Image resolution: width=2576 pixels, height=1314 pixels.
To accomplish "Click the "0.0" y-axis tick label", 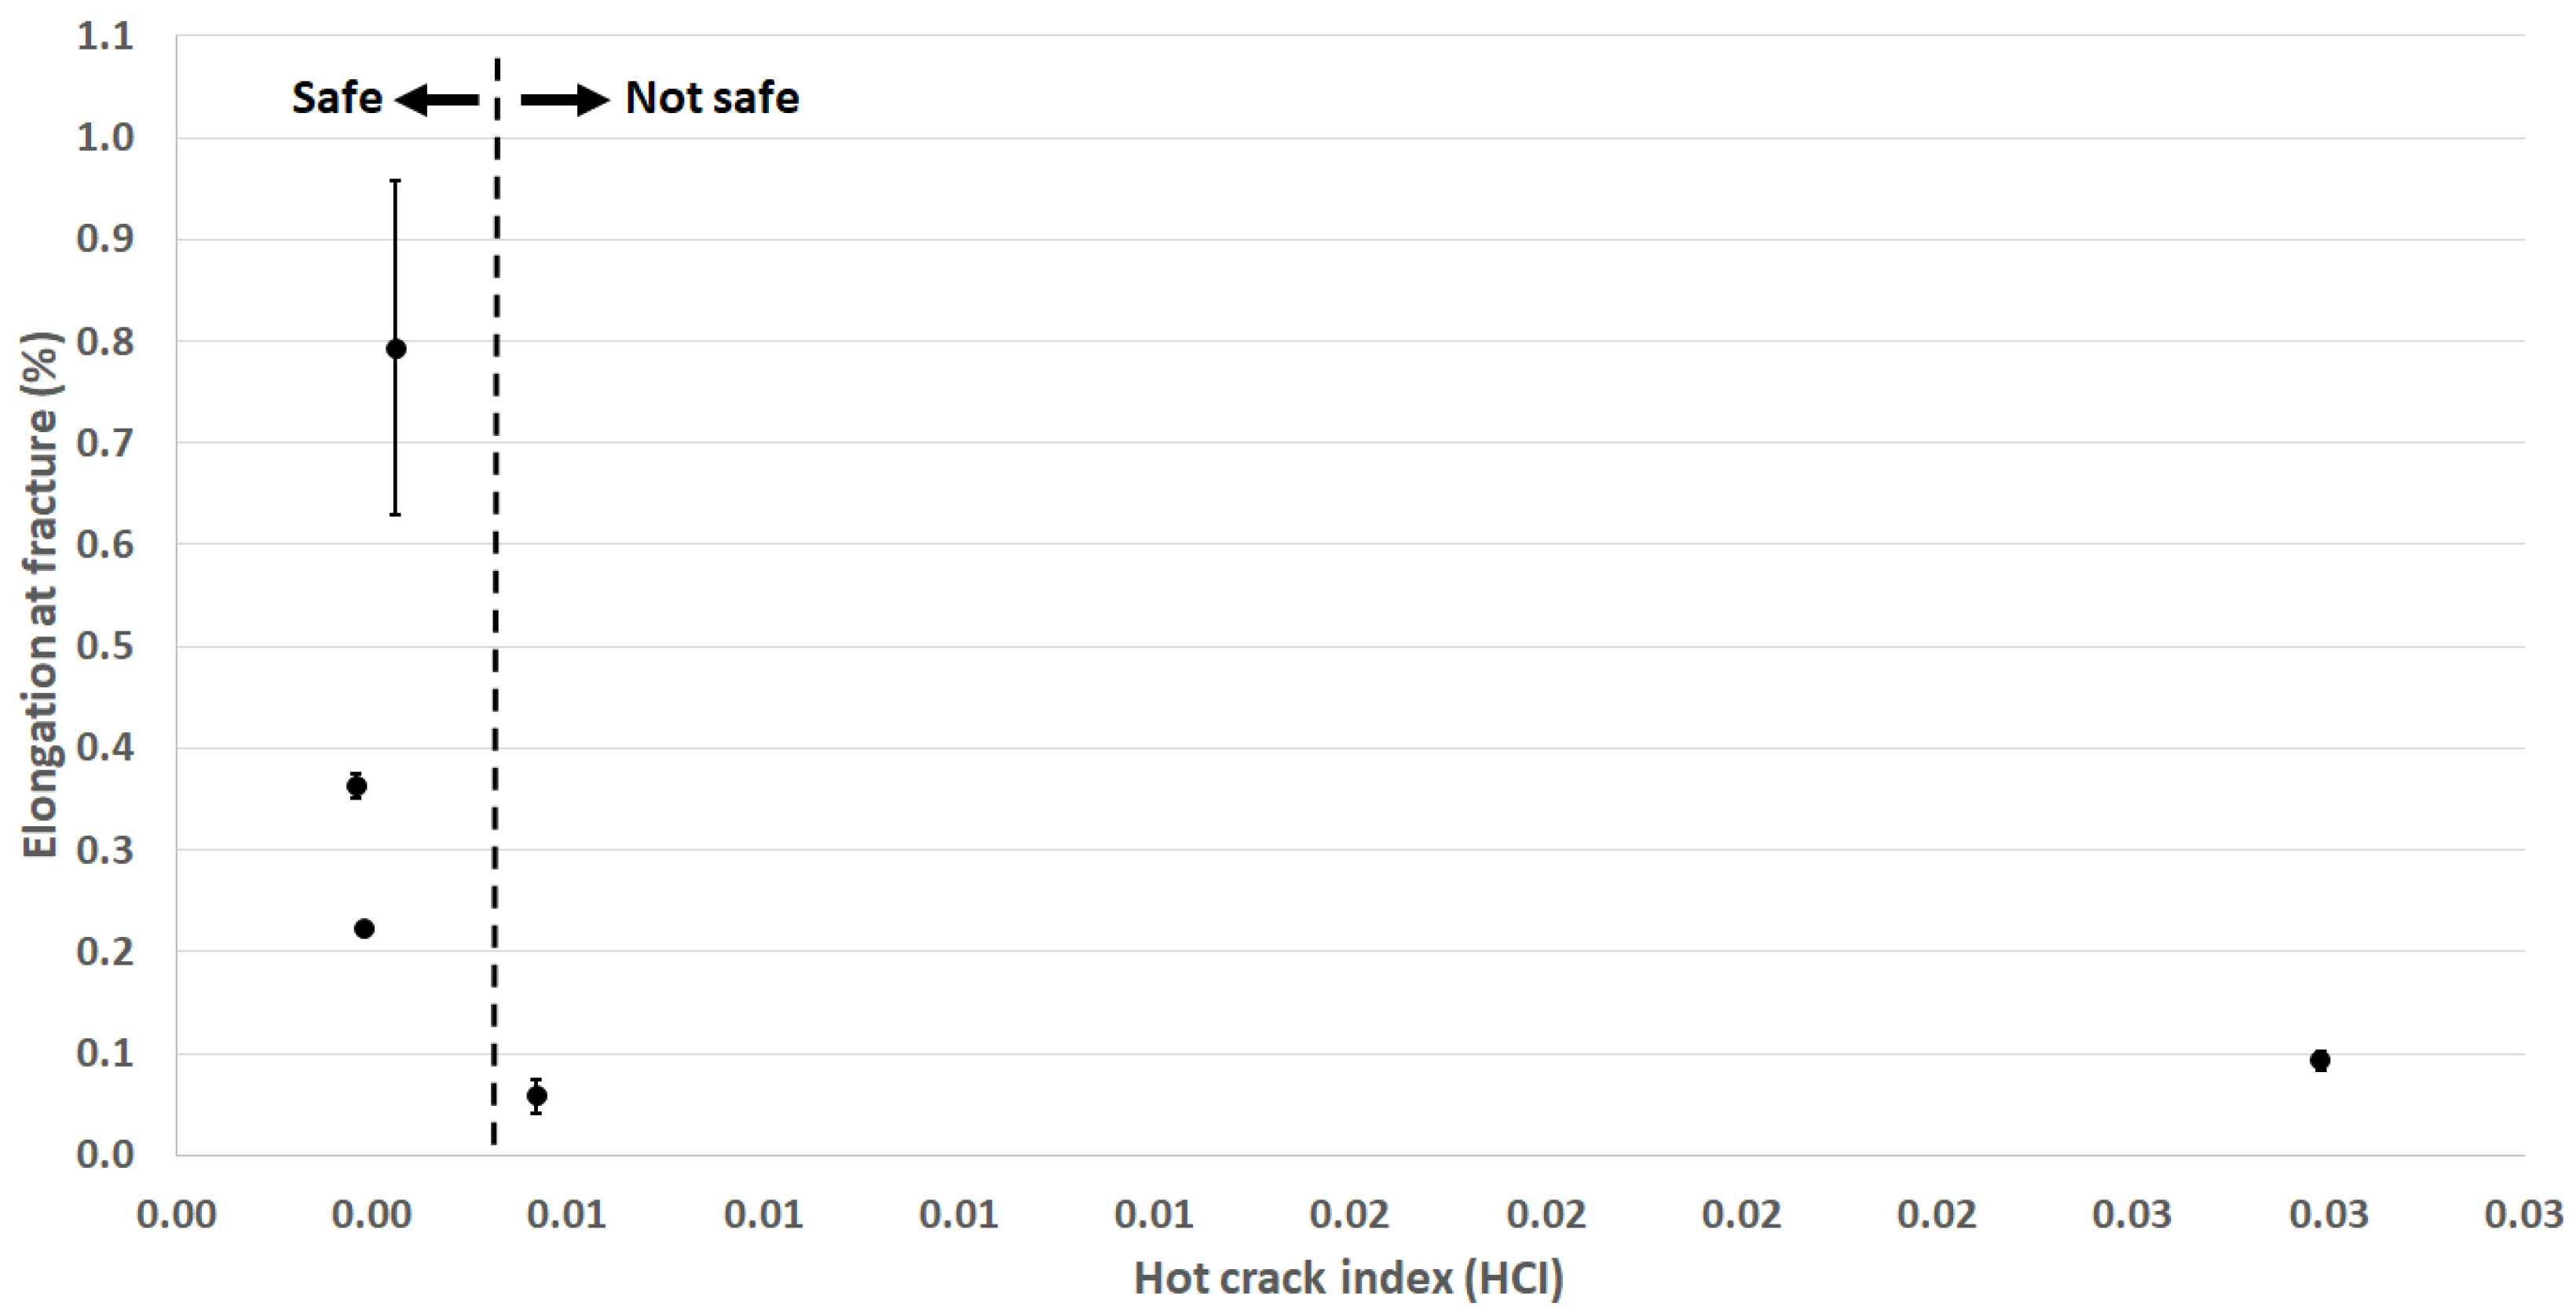I will (105, 1154).
